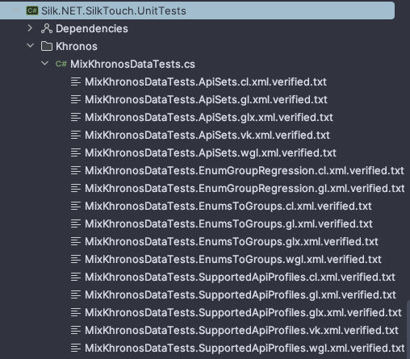410x359 pixels.
Task: Click the file icon of EnumGroupRegression.gl.xml.verified.txt
Action: [76, 188]
